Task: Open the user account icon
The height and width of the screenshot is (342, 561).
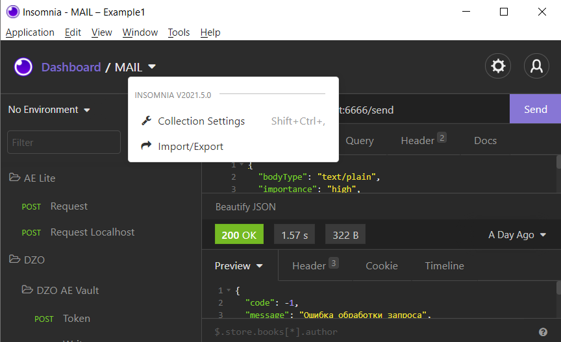Action: [x=536, y=66]
